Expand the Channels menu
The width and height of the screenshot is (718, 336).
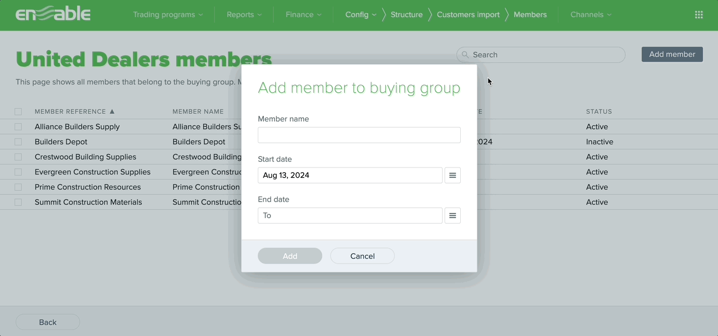tap(591, 15)
